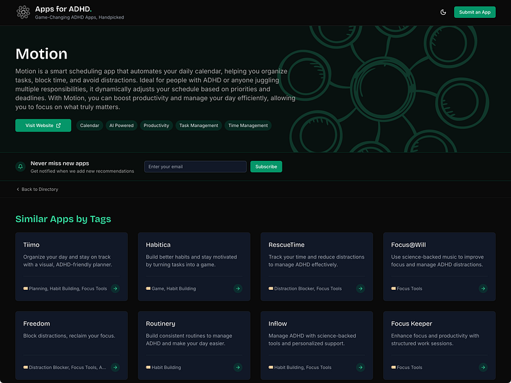The width and height of the screenshot is (511, 383).
Task: Click the tag icon on Routinery card
Action: pyautogui.click(x=148, y=368)
